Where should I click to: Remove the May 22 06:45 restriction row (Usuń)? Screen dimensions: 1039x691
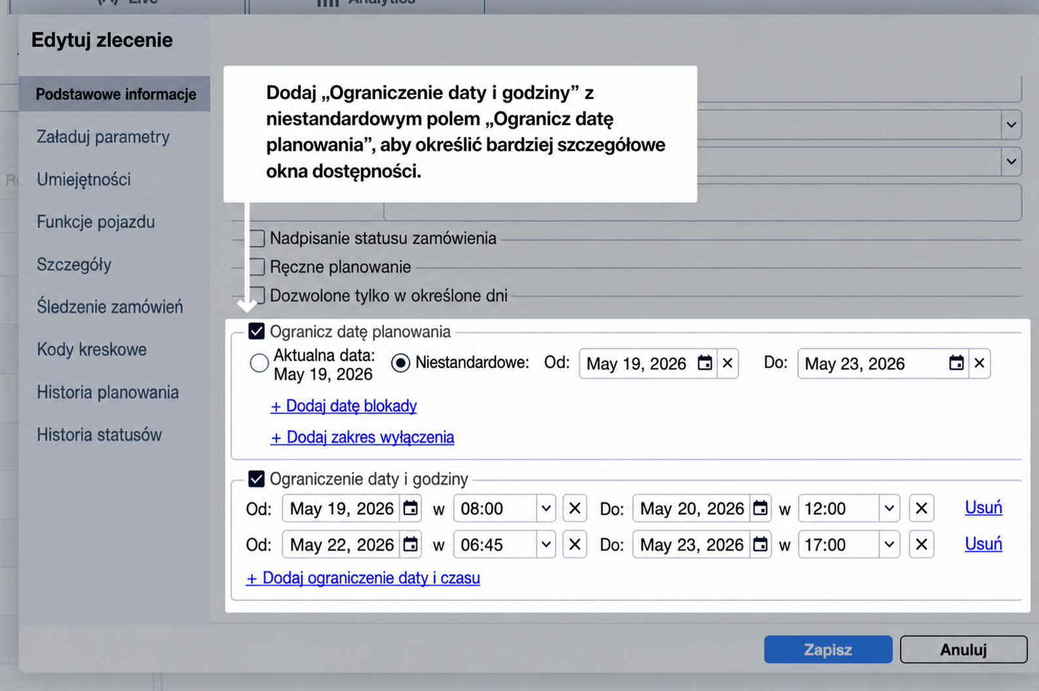point(983,544)
